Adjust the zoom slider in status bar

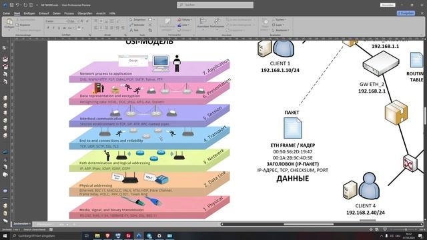406,229
